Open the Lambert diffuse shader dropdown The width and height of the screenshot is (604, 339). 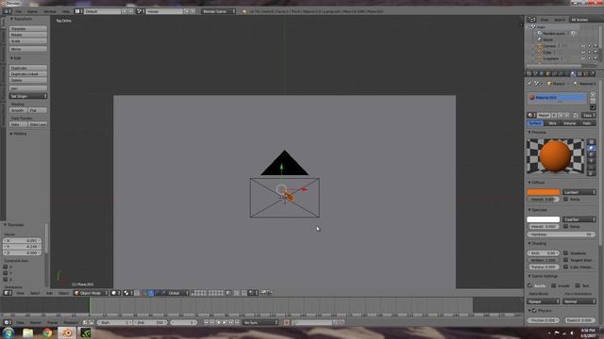579,192
